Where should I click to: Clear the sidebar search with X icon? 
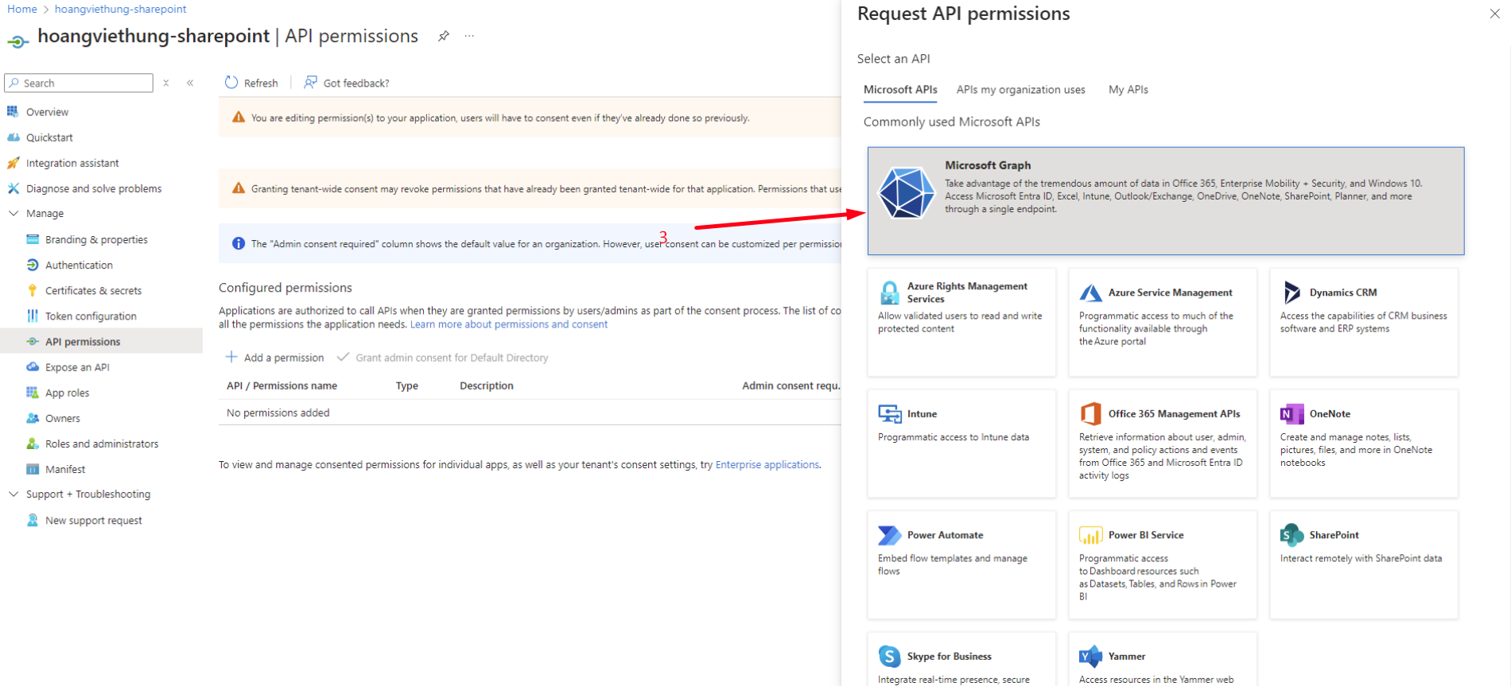[166, 83]
